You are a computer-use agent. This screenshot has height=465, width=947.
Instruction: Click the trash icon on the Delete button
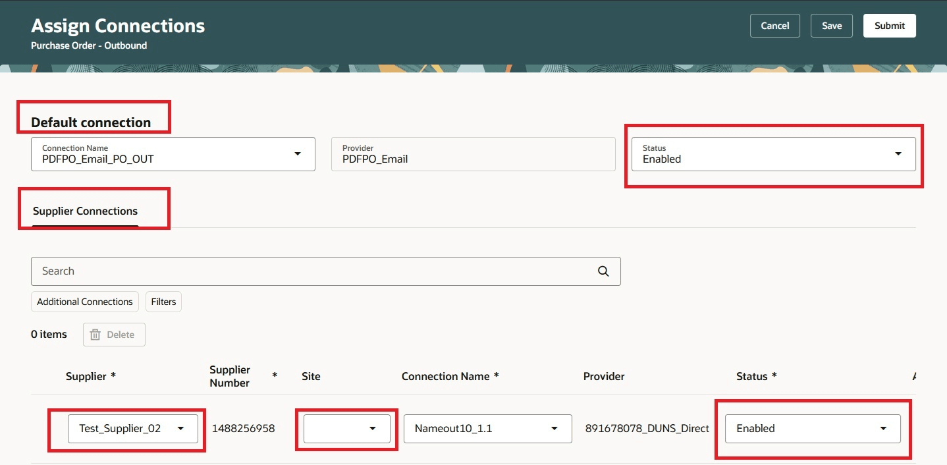(x=96, y=334)
